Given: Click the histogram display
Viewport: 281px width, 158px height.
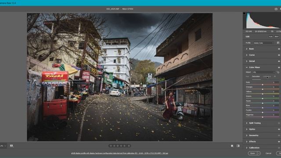Looking at the screenshot, I should (262, 20).
